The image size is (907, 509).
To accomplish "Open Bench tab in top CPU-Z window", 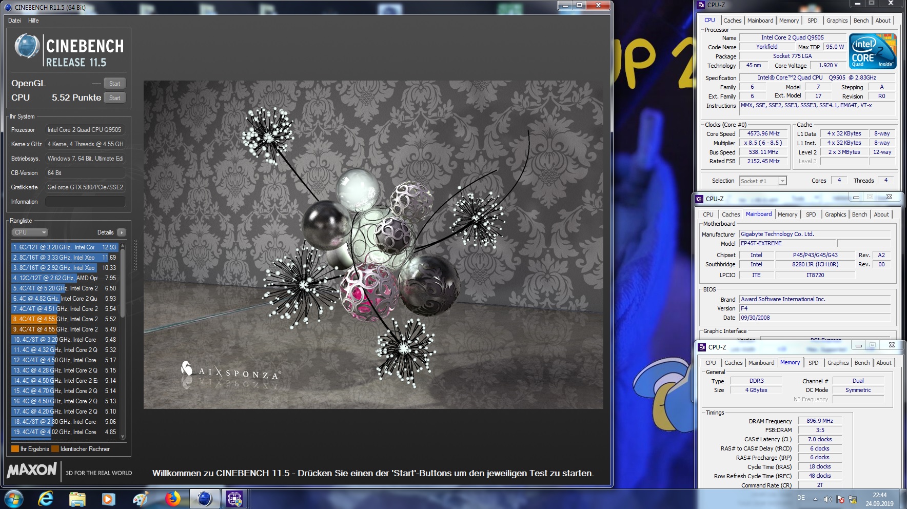I will (x=861, y=21).
